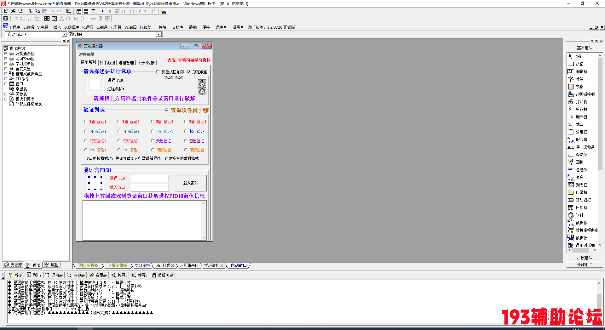Click the Save floppy disk icon

click(x=20, y=11)
